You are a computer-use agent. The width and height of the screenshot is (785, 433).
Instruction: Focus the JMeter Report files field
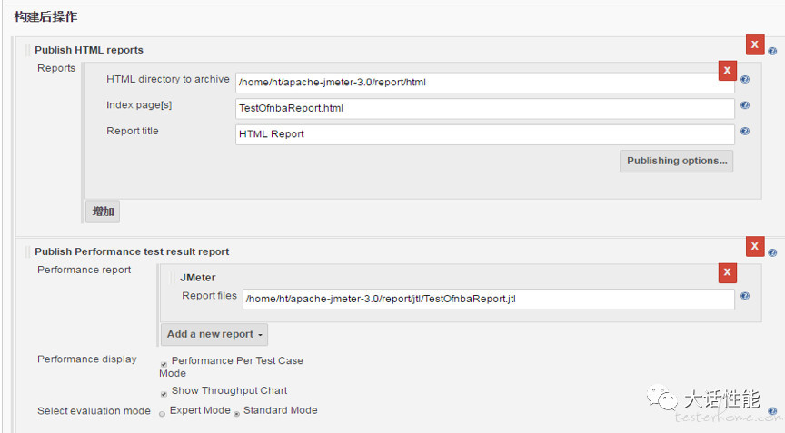[x=489, y=299]
